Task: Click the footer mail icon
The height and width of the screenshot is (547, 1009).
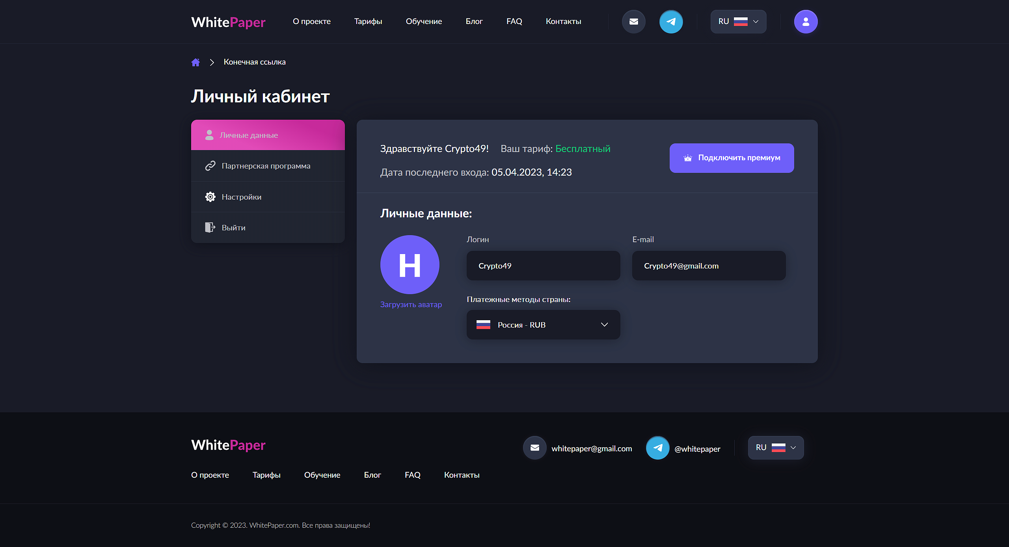Action: coord(534,448)
